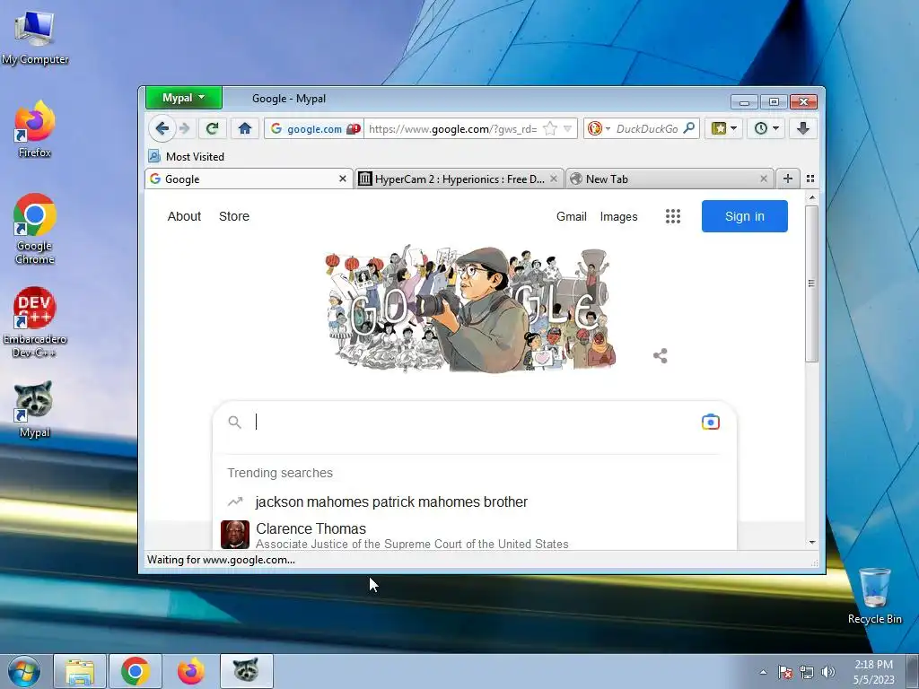Close the Google tab
The width and height of the screenshot is (919, 689).
[x=343, y=179]
